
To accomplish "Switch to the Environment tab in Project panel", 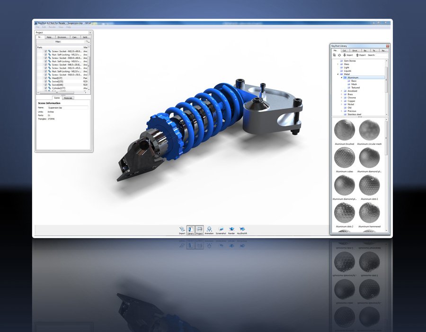I will [63, 37].
